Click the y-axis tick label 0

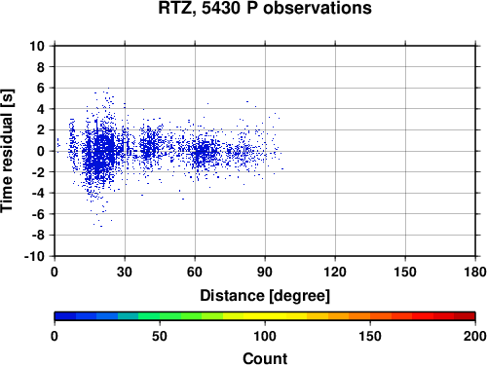41,151
